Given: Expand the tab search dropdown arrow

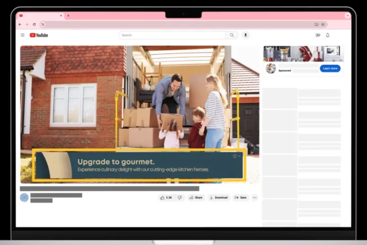Looking at the screenshot, I should coord(348,16).
